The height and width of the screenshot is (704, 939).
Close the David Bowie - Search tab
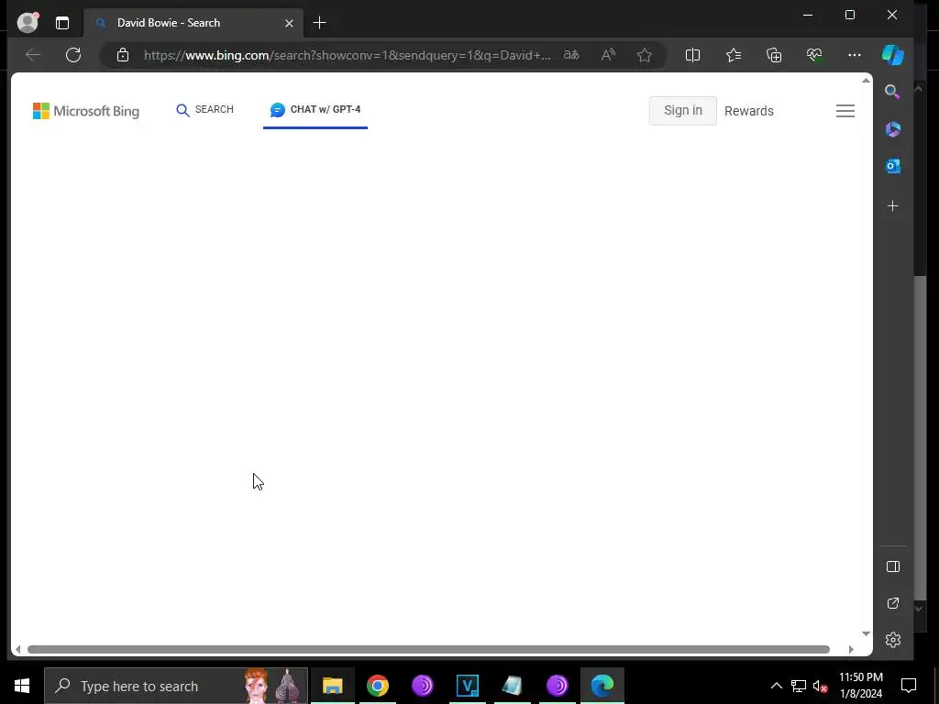[x=289, y=23]
